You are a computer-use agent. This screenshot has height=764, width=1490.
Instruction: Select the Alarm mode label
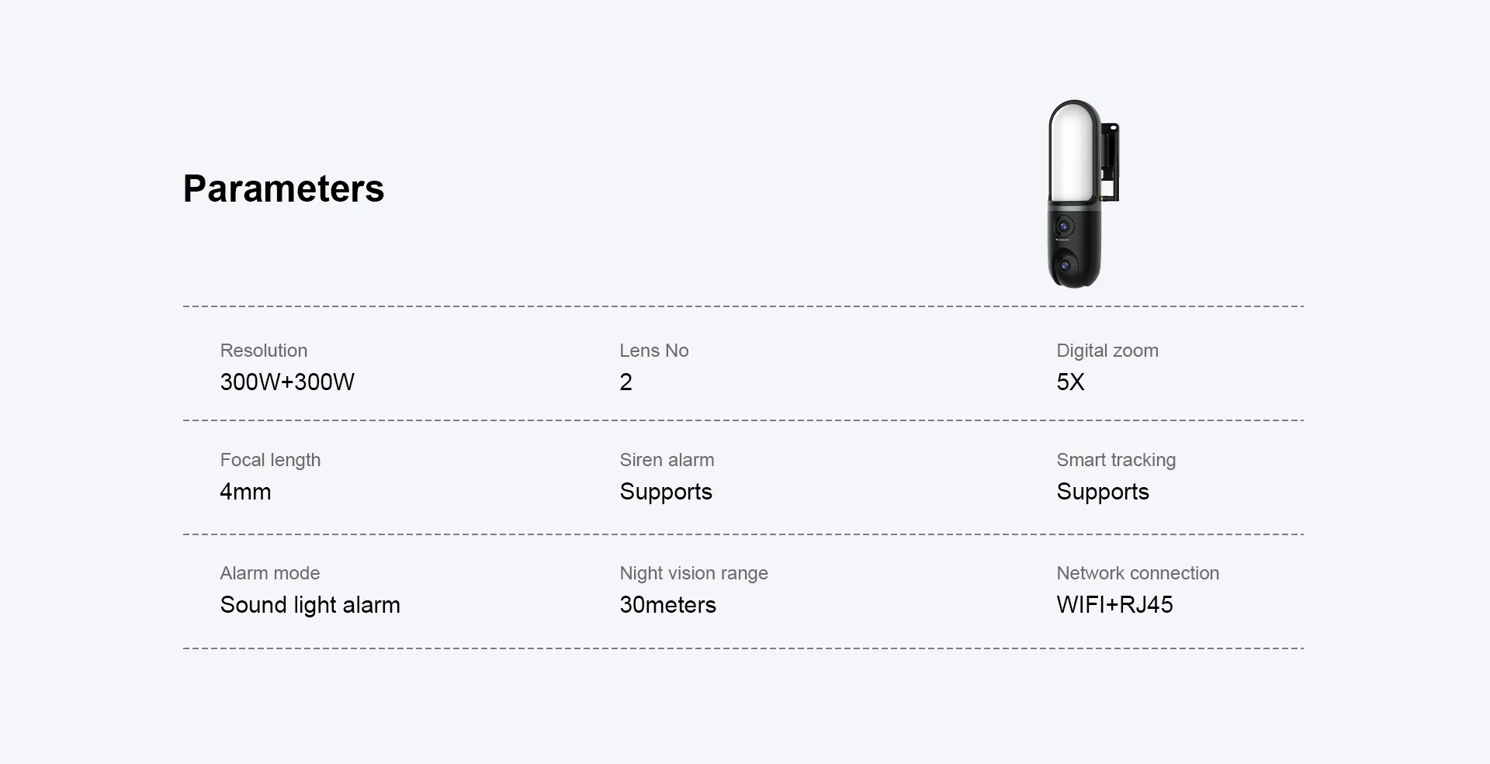click(270, 573)
